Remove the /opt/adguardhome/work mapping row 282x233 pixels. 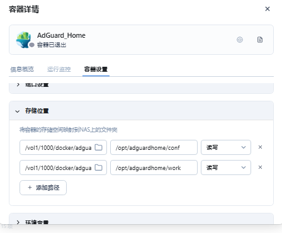pyautogui.click(x=260, y=168)
